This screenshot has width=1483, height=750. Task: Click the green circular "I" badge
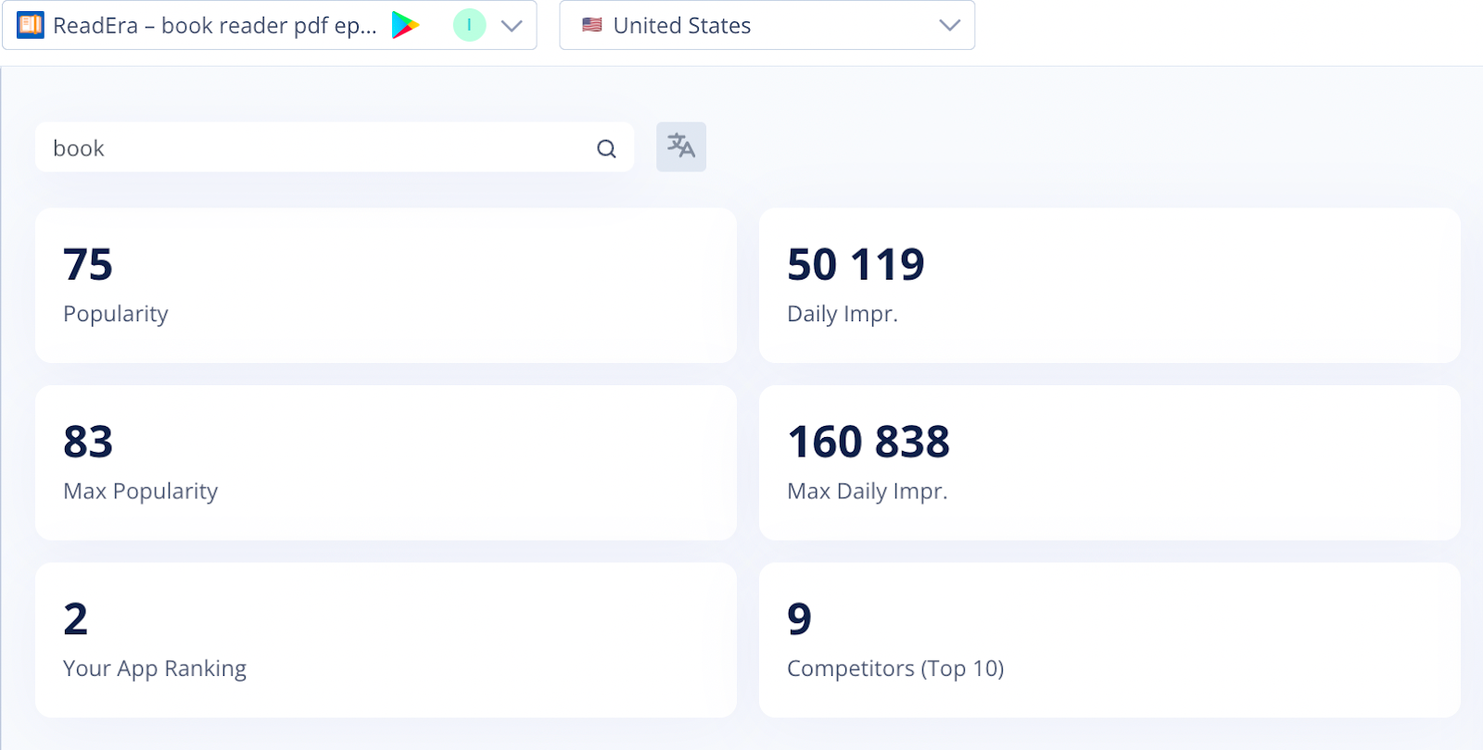point(469,25)
